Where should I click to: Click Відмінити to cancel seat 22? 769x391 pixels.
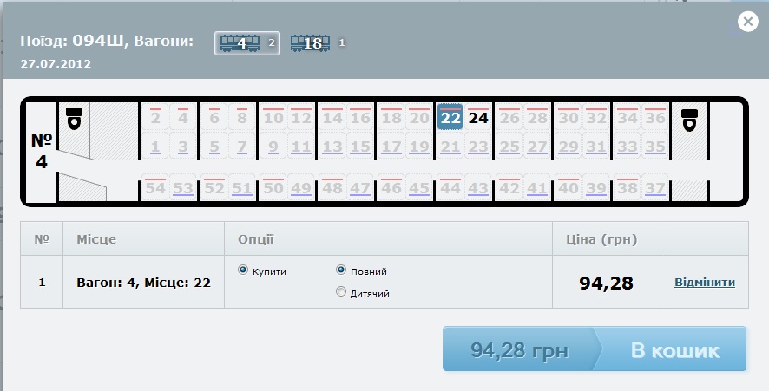[704, 282]
